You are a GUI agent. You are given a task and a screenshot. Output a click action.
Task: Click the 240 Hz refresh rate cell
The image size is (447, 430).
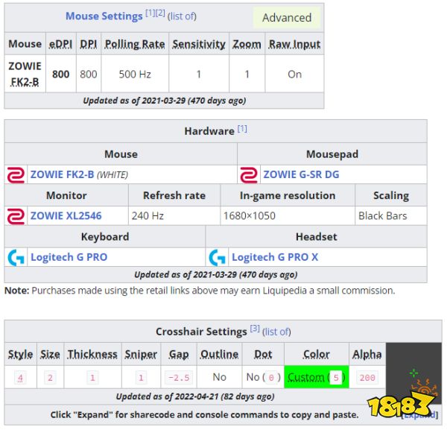pyautogui.click(x=174, y=216)
